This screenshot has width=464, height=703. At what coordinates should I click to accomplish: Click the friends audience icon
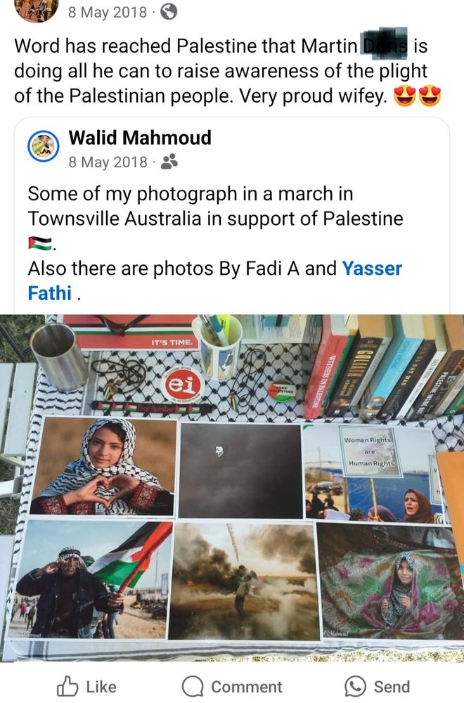pos(169,162)
